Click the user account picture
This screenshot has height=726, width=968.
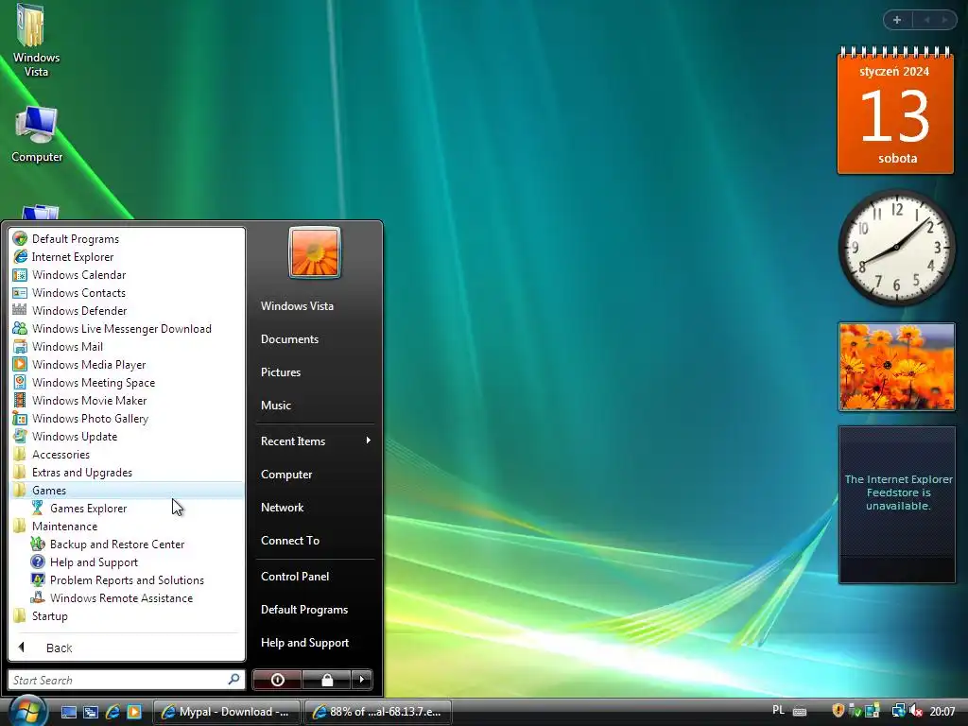tap(315, 251)
